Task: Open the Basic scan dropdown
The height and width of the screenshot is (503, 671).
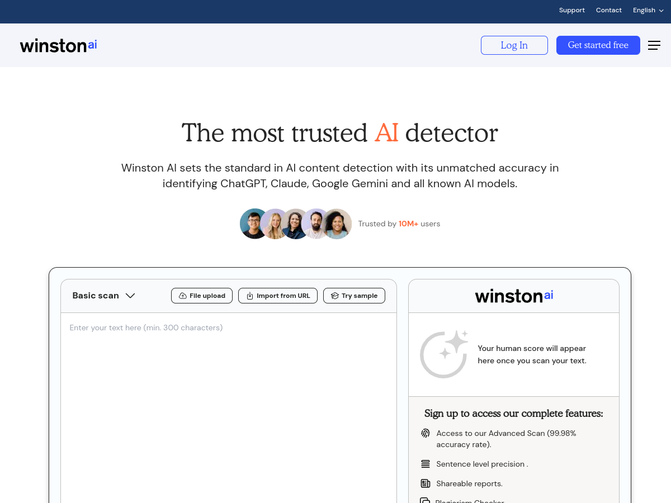Action: [x=103, y=296]
